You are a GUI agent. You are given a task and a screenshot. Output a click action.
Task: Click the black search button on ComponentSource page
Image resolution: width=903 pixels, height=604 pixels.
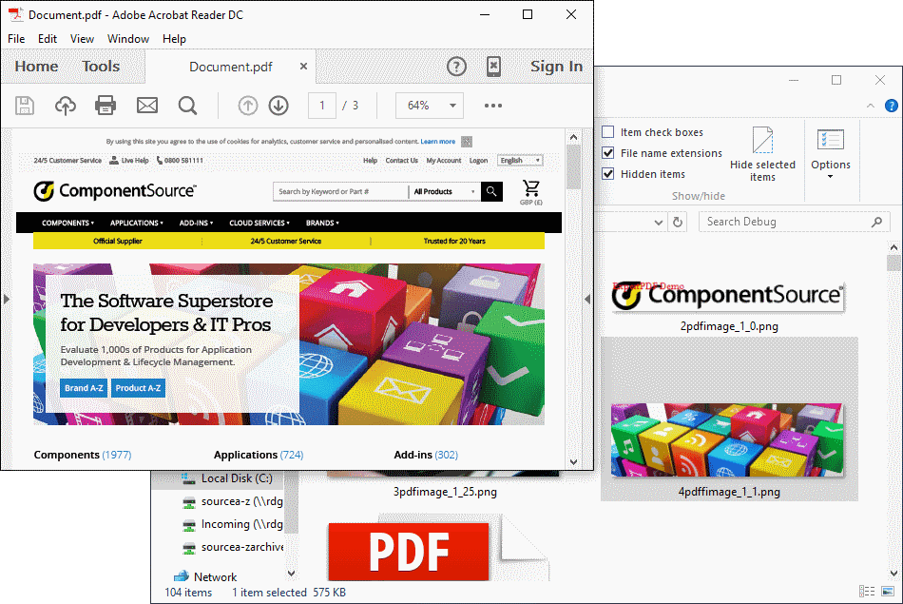click(x=491, y=191)
